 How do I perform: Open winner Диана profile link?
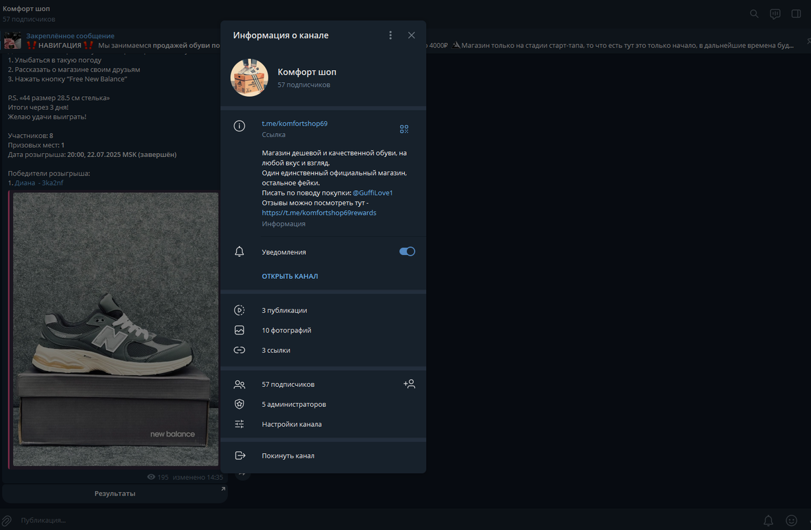[39, 183]
